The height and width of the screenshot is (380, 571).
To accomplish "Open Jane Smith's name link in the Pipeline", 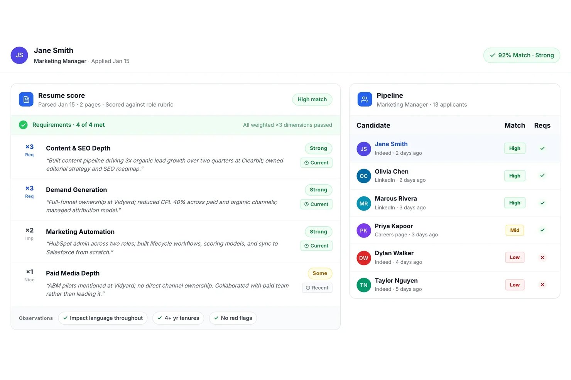I will [x=391, y=144].
